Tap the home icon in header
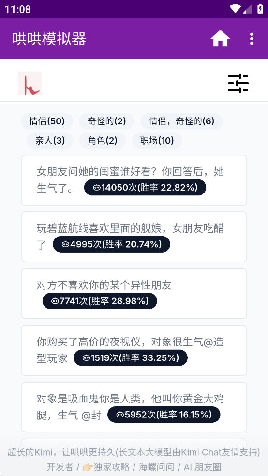 coord(220,39)
